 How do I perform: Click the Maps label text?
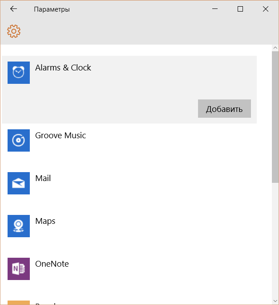[45, 221]
